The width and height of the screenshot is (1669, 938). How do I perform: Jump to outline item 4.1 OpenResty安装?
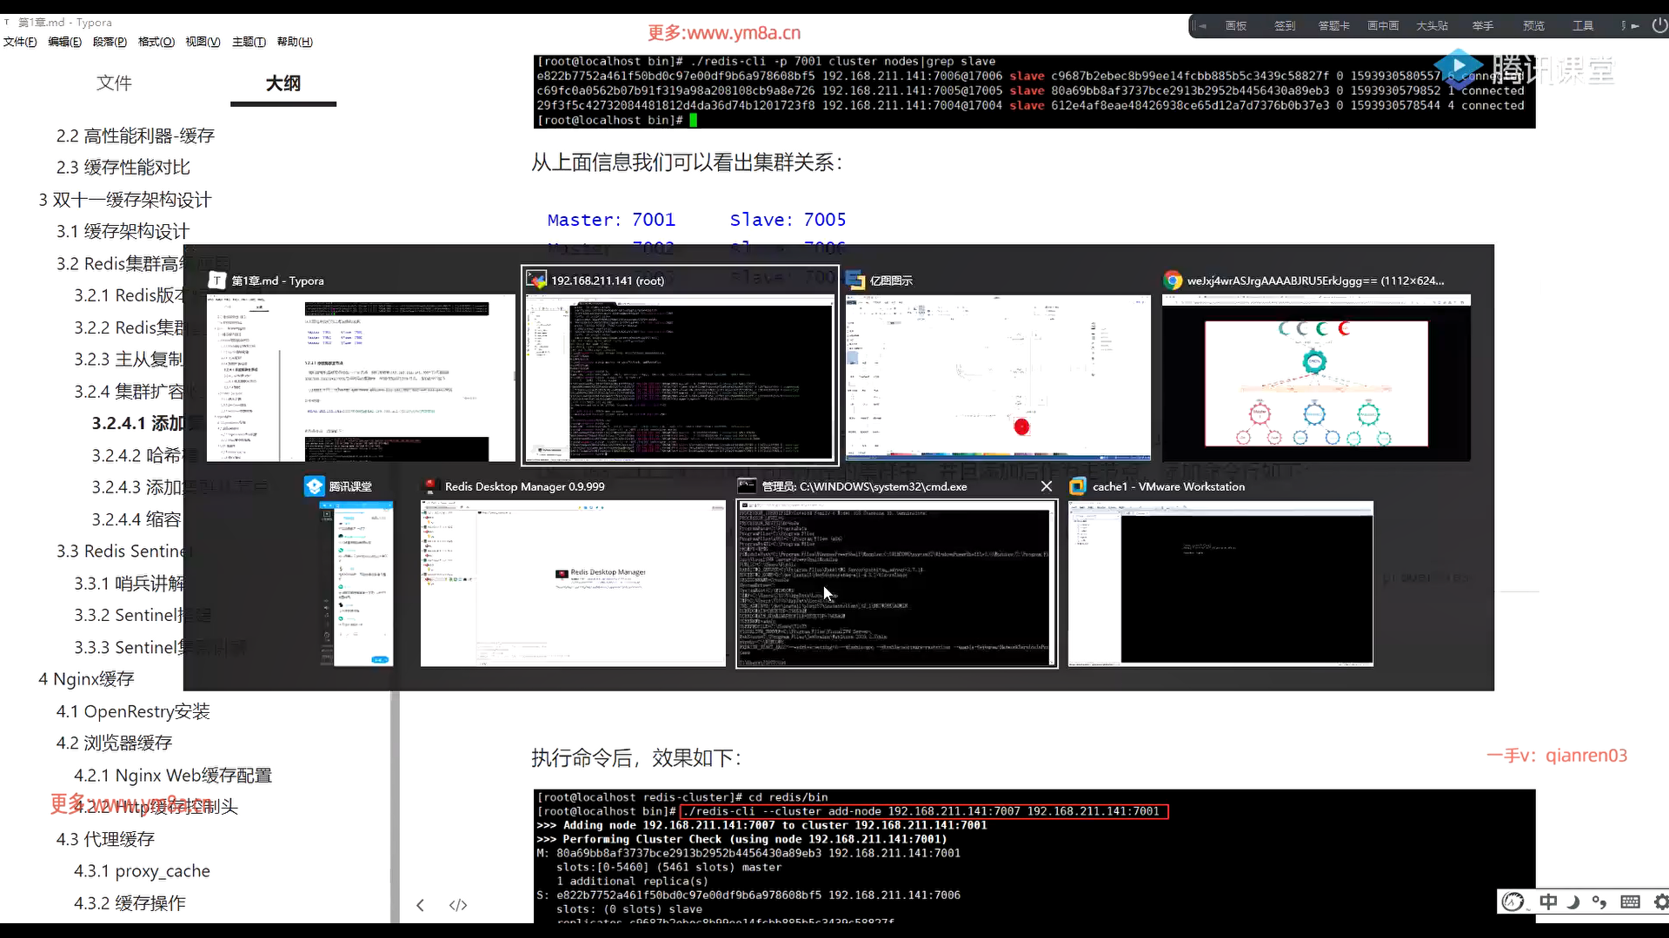[133, 711]
